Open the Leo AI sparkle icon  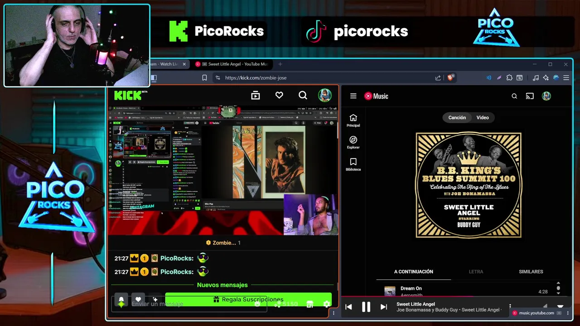546,78
